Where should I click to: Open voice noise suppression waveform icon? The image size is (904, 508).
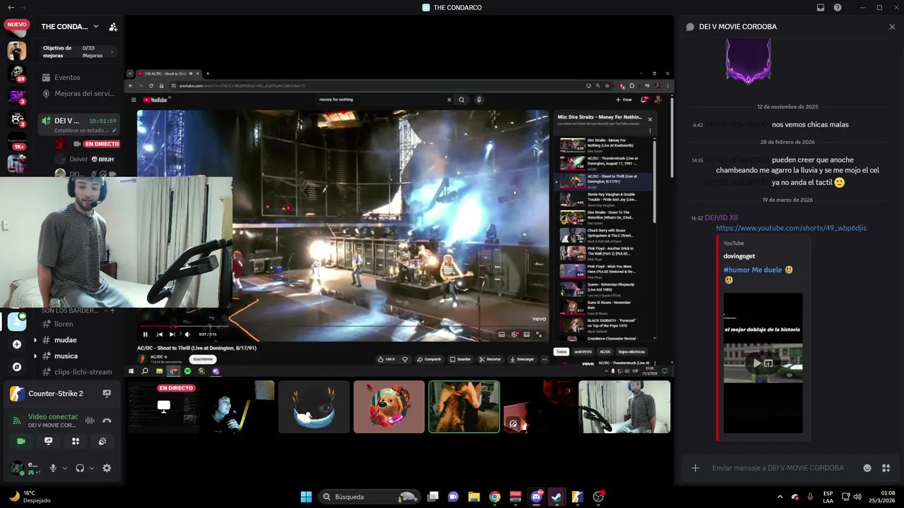[90, 421]
